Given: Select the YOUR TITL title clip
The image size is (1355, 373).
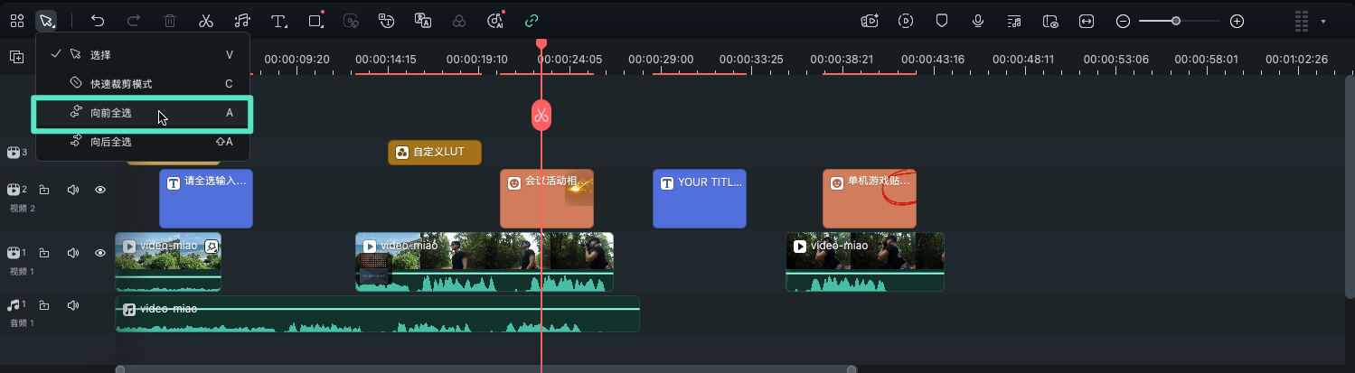Looking at the screenshot, I should pyautogui.click(x=700, y=198).
